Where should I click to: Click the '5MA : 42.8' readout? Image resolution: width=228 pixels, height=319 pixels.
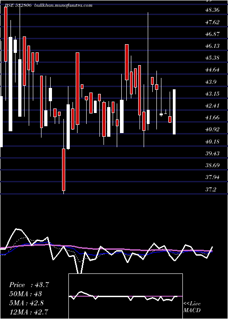[x=26, y=303]
